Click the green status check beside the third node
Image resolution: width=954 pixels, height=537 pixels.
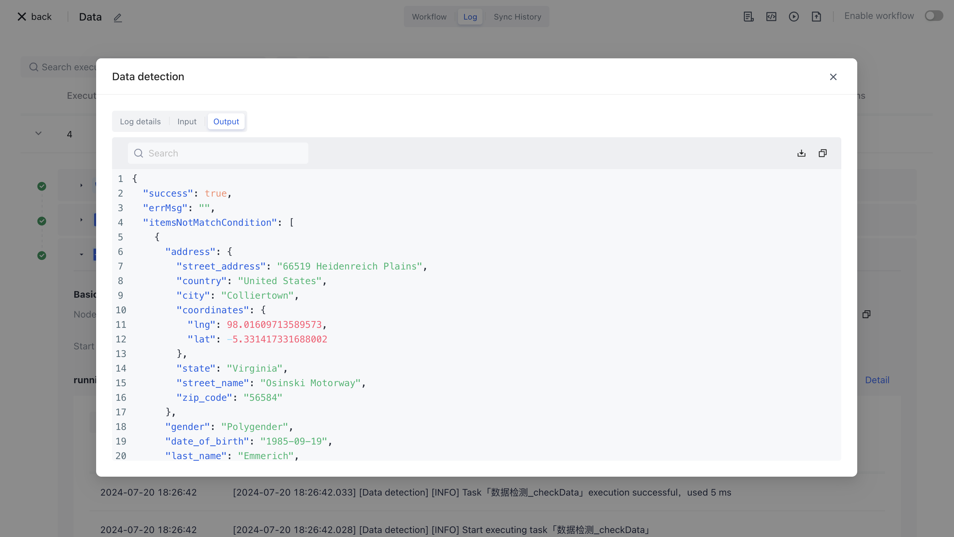tap(41, 255)
